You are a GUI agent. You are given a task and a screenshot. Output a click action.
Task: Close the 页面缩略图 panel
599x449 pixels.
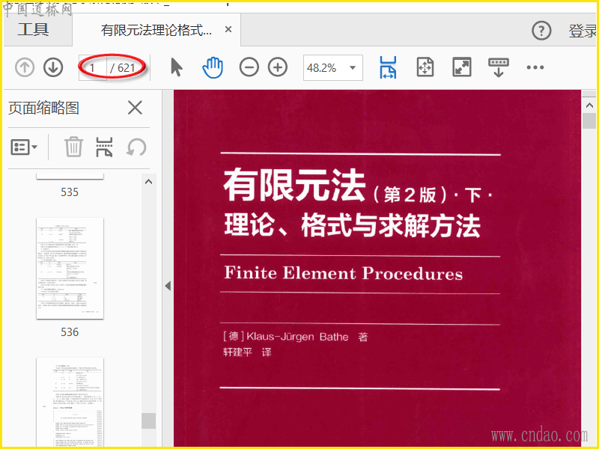click(136, 108)
